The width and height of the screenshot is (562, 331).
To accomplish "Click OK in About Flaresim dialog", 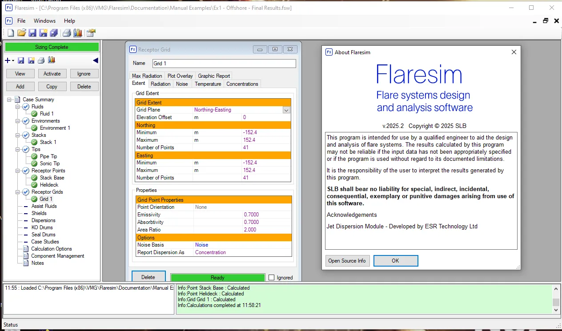I will click(x=396, y=261).
